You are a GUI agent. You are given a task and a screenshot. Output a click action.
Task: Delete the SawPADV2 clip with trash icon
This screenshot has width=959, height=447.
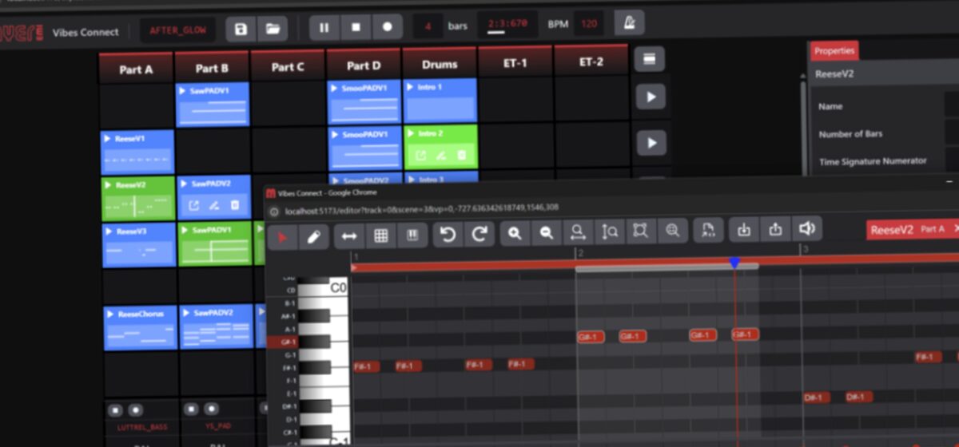click(x=235, y=205)
